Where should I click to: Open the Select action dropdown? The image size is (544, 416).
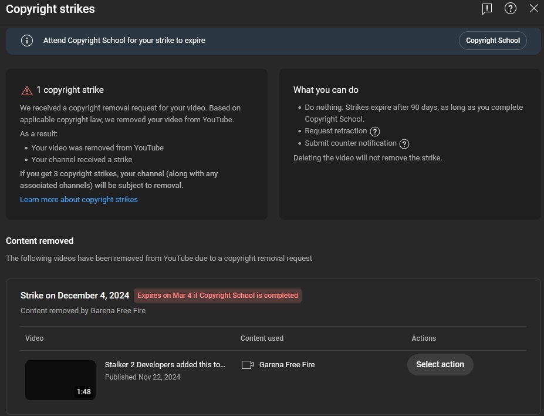click(x=440, y=365)
